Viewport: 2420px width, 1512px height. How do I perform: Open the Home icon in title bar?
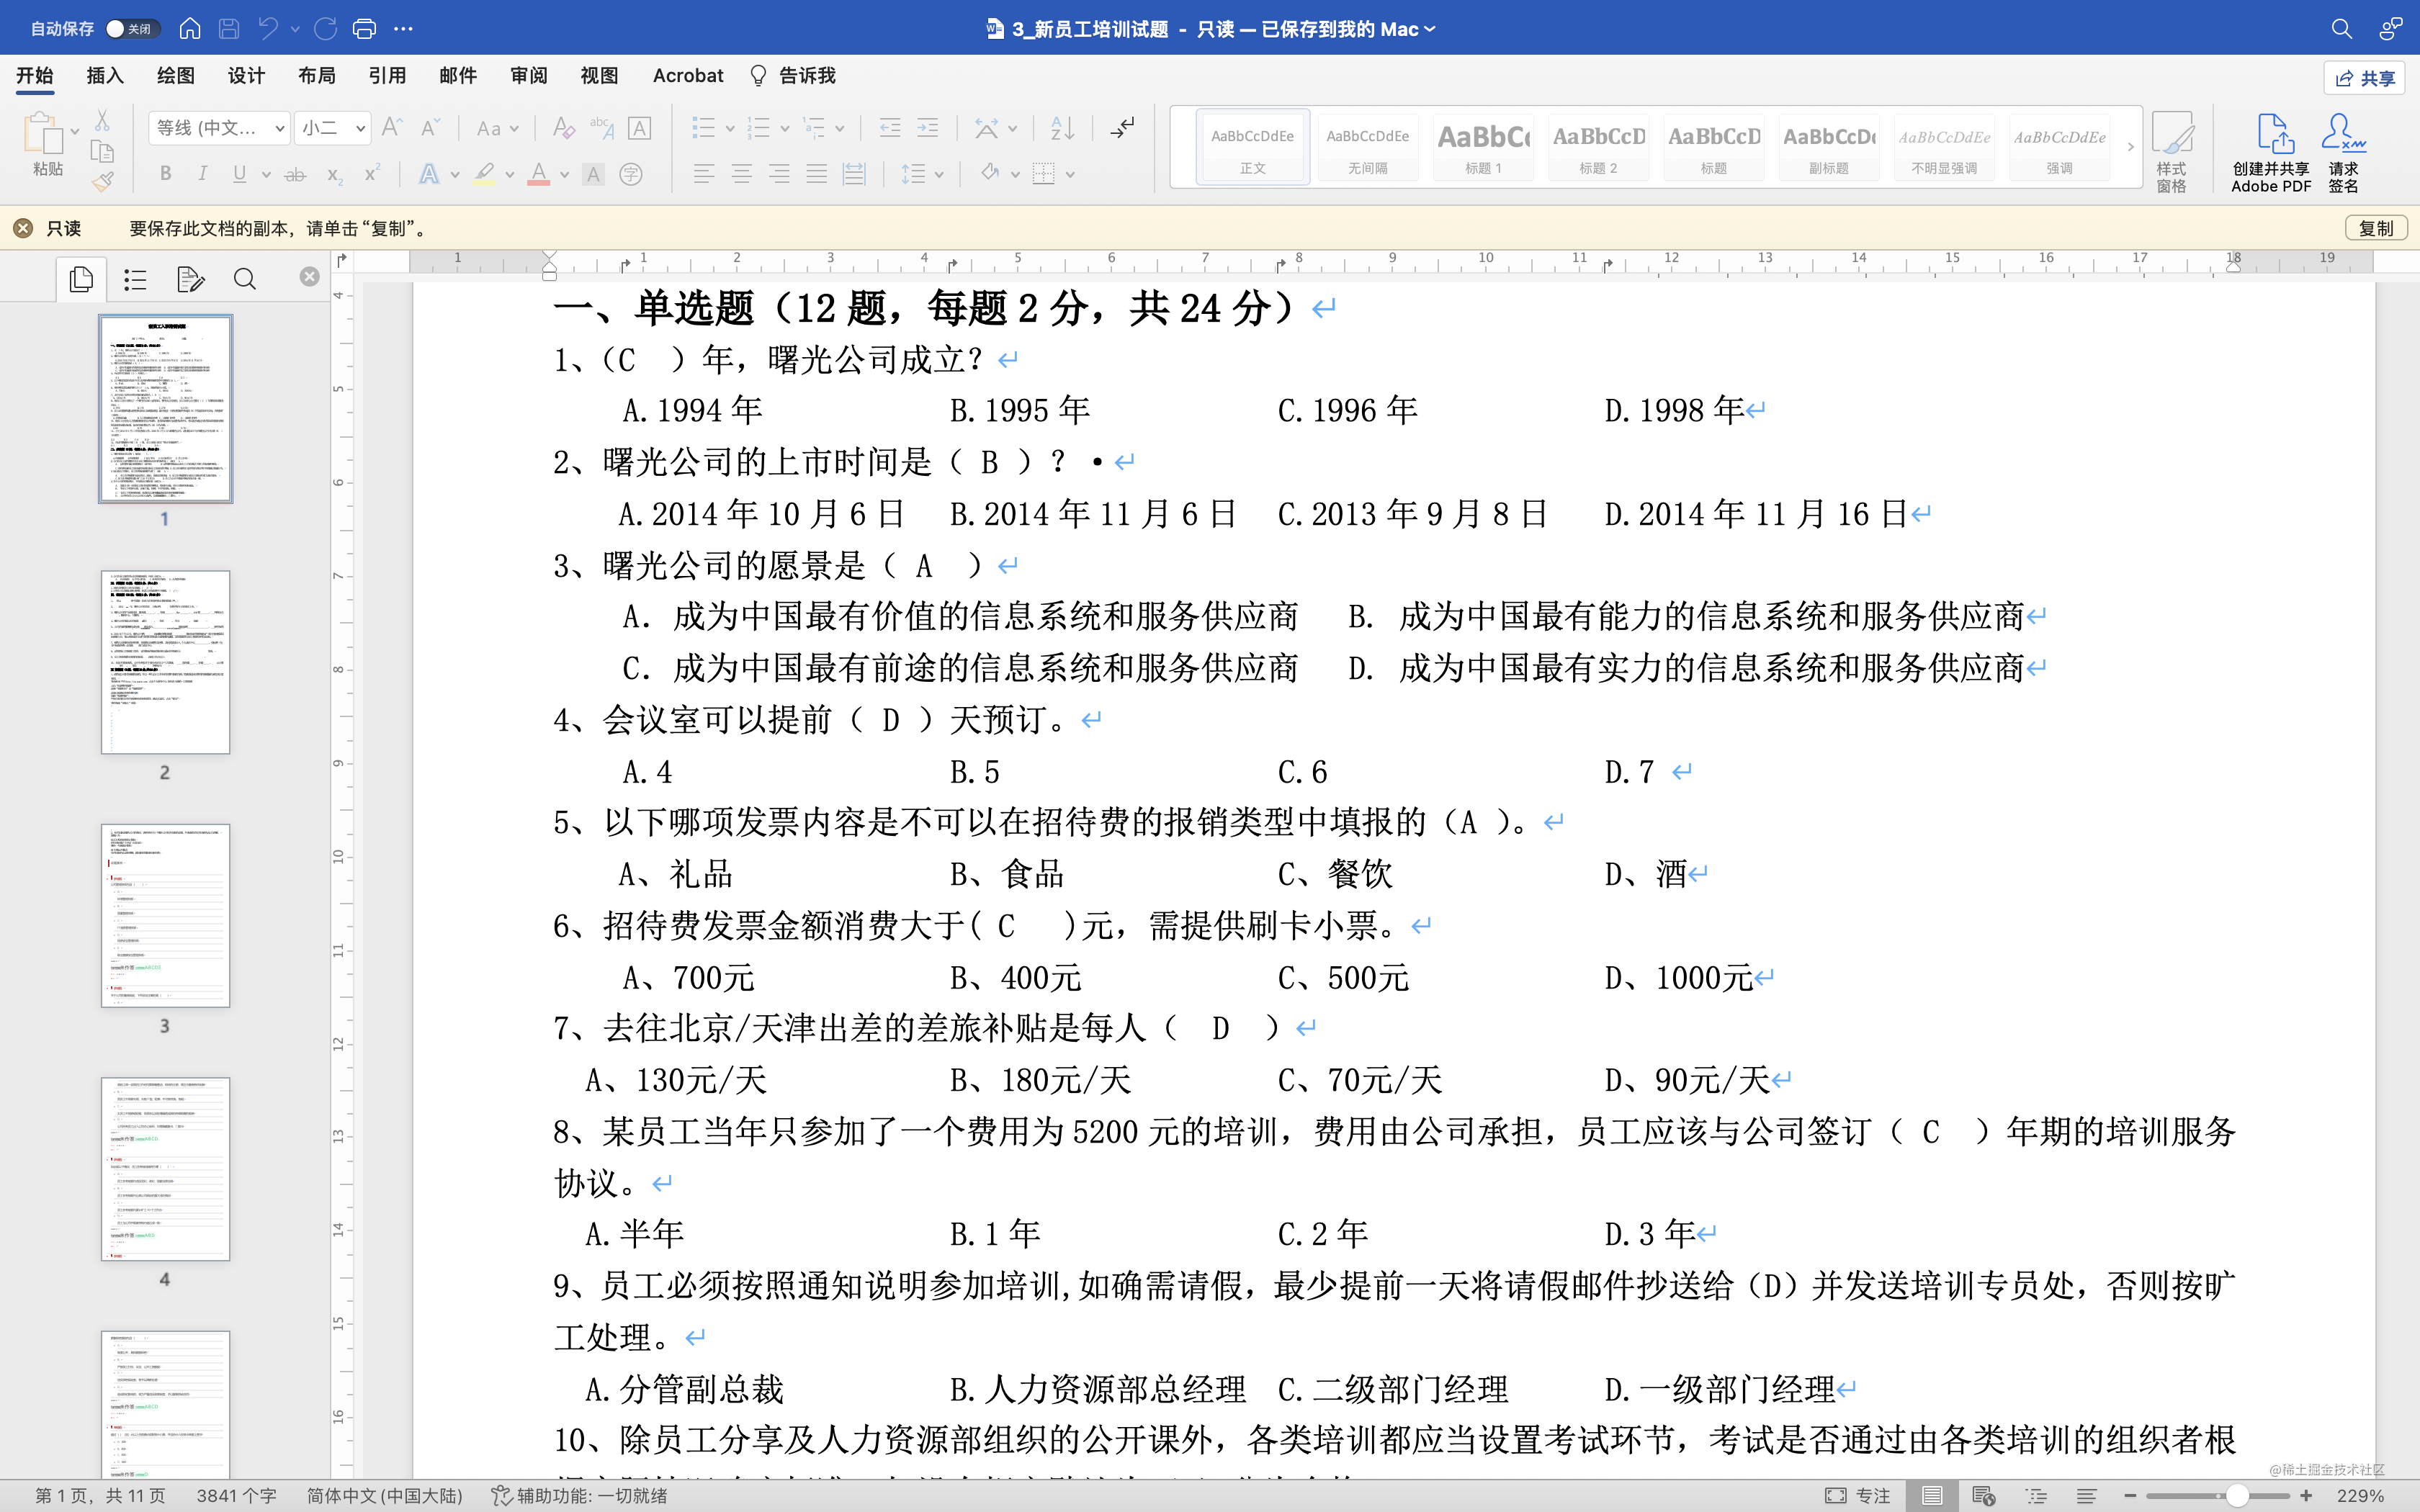tap(190, 29)
